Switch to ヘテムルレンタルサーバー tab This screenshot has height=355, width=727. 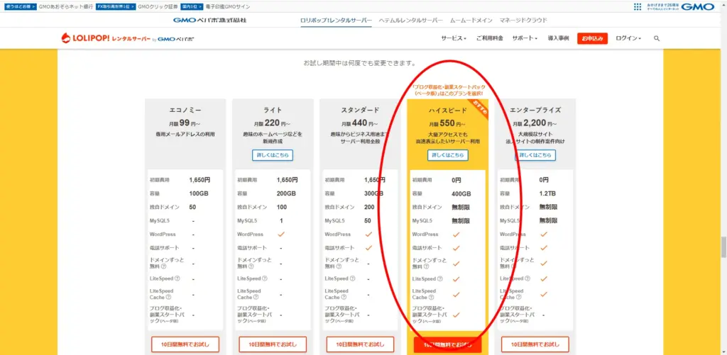(x=411, y=21)
